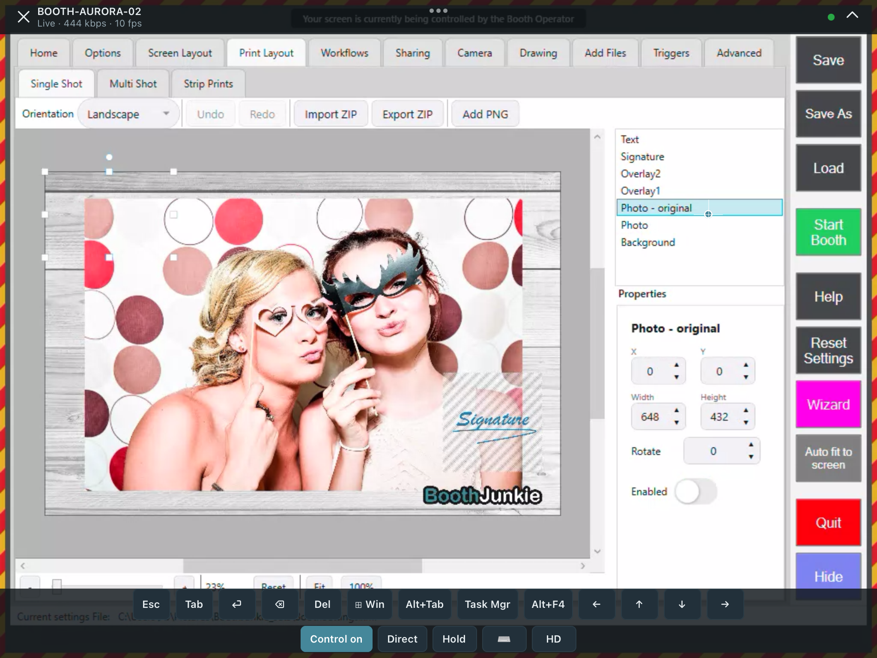
Task: Send the left arrow key
Action: pos(597,604)
